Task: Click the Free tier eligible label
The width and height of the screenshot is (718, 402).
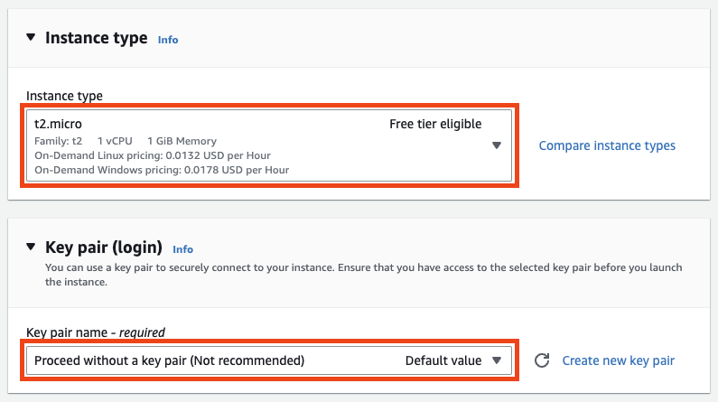Action: (x=435, y=124)
